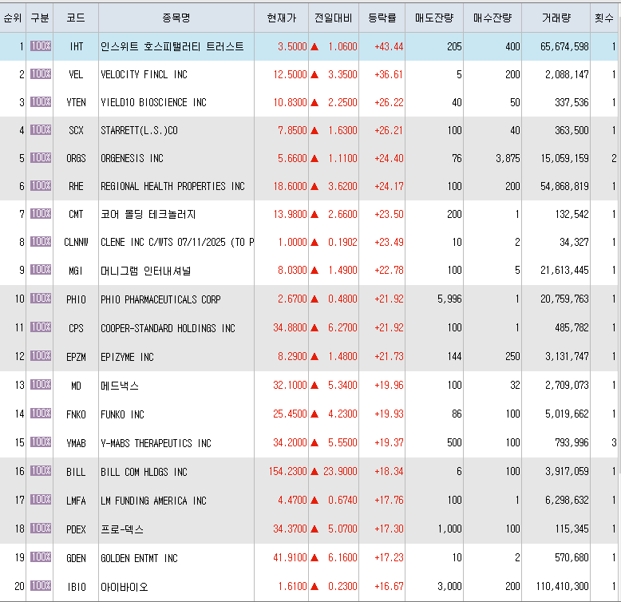Click the CLNNW ticker code
The image size is (621, 602).
[x=76, y=243]
